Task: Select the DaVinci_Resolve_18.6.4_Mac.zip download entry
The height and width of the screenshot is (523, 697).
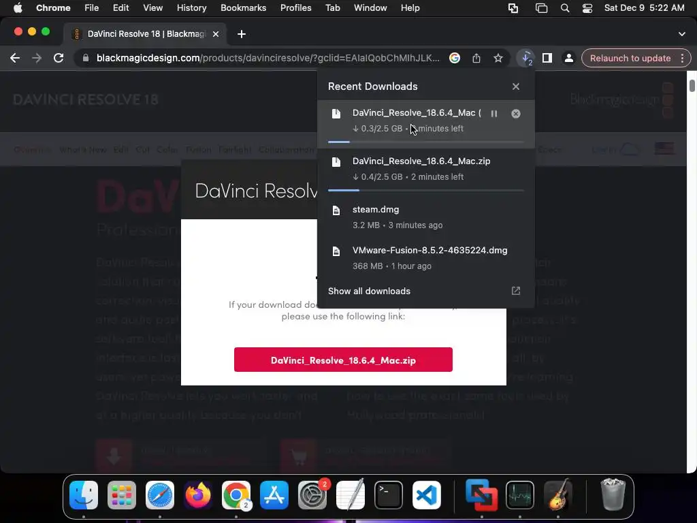Action: 426,172
